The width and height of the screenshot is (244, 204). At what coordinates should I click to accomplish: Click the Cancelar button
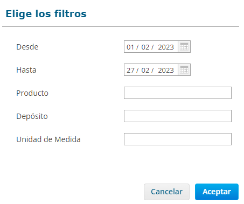pos(166,192)
